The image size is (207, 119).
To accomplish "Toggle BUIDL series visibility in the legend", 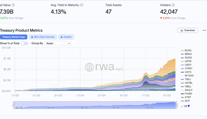I will [x=188, y=50].
